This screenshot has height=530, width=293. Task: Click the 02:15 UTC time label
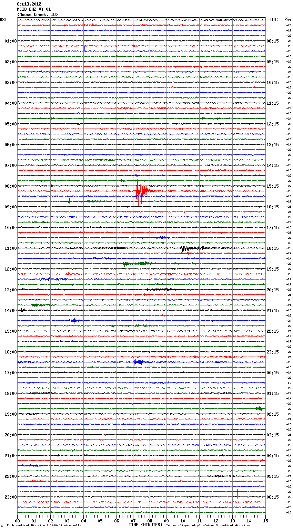pos(273,414)
